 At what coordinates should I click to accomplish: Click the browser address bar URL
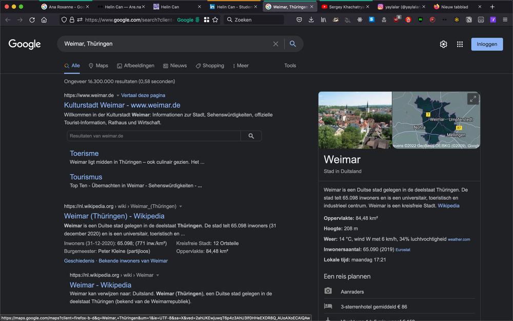128,20
